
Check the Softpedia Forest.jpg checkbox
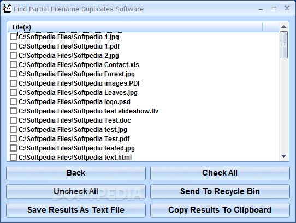coord(14,74)
